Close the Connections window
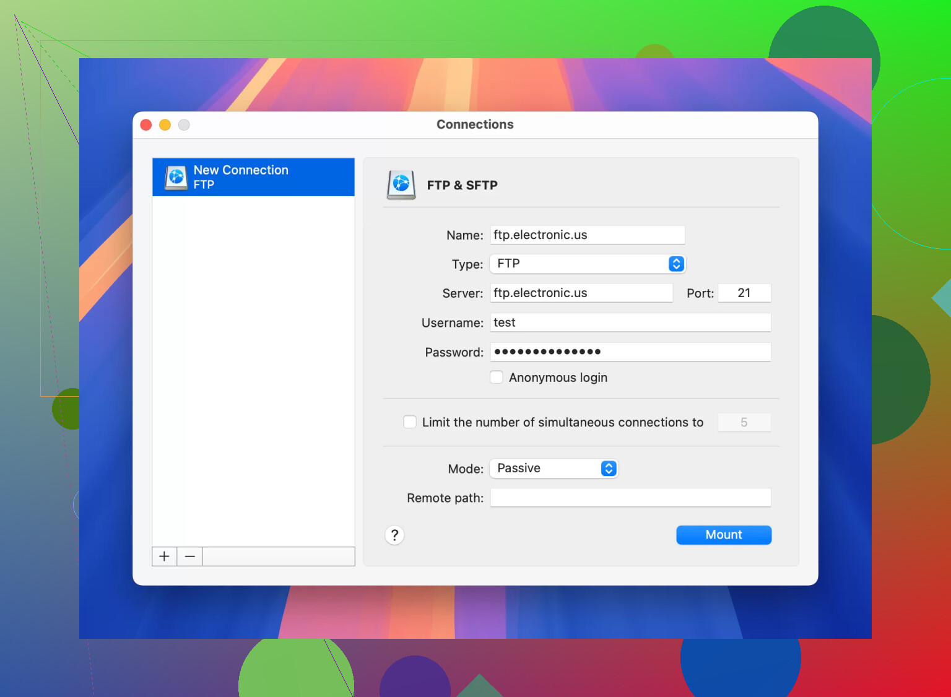 click(x=146, y=125)
